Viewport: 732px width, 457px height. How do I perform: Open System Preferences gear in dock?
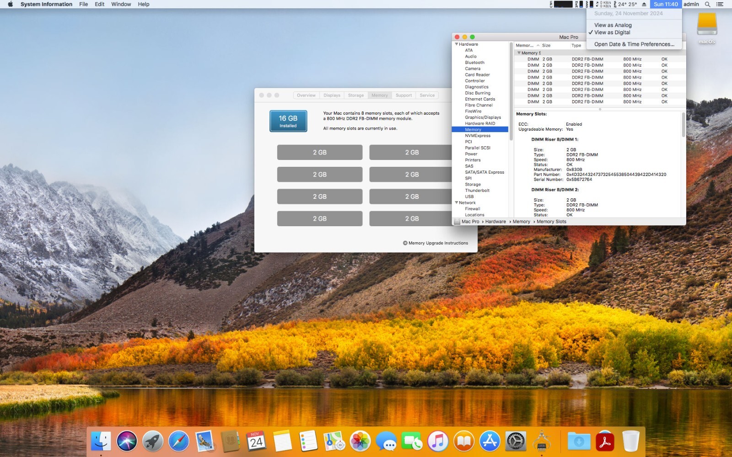pyautogui.click(x=516, y=441)
